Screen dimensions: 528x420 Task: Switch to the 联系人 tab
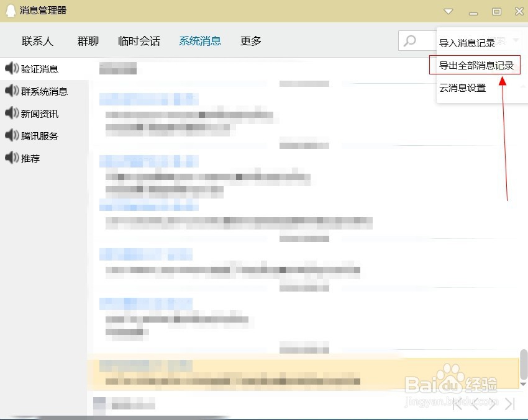click(37, 40)
